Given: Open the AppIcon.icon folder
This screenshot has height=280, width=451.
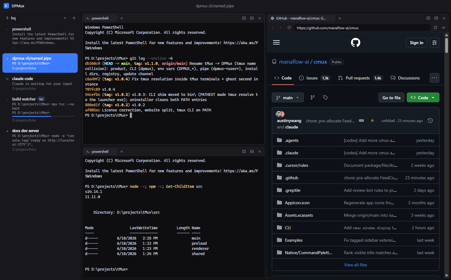Looking at the screenshot, I should (297, 203).
